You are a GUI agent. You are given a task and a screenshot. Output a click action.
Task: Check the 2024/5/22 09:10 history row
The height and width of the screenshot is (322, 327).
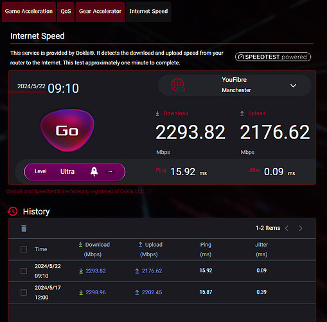[24, 271]
